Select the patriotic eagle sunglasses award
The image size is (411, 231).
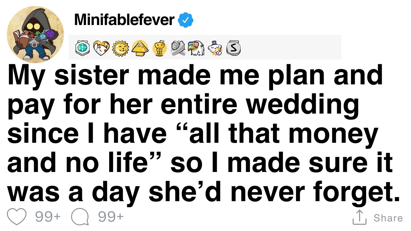(196, 48)
